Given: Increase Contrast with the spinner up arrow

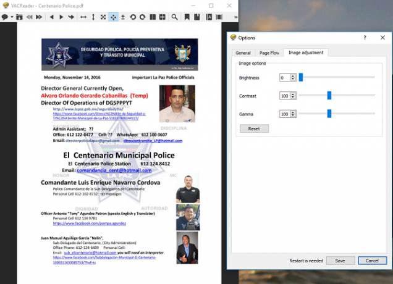Looking at the screenshot, I should 293,94.
